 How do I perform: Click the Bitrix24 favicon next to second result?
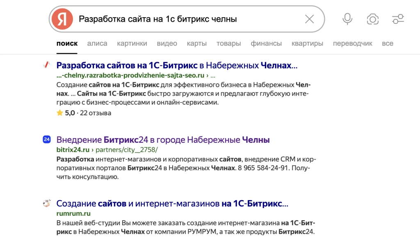pyautogui.click(x=46, y=139)
